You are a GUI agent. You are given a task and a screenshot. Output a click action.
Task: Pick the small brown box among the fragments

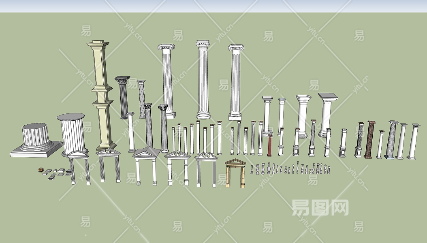[41, 170]
